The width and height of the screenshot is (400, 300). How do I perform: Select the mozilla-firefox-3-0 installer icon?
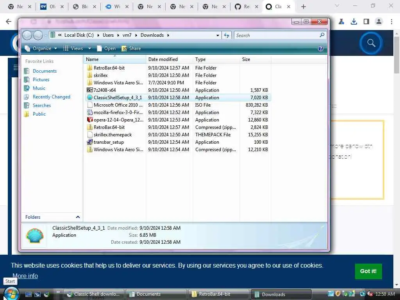click(89, 112)
